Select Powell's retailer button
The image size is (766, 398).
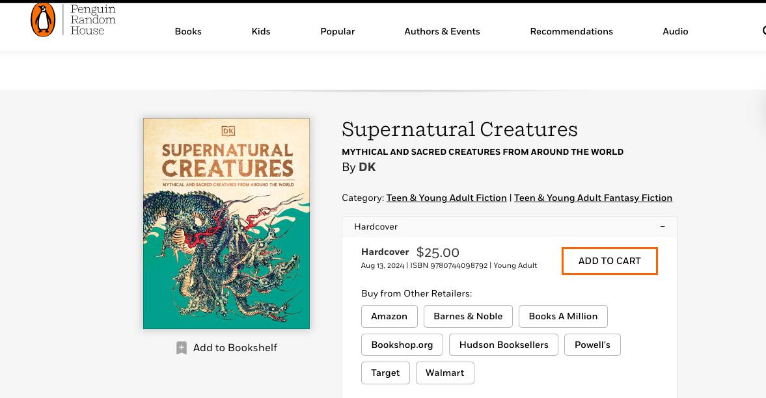pos(592,345)
